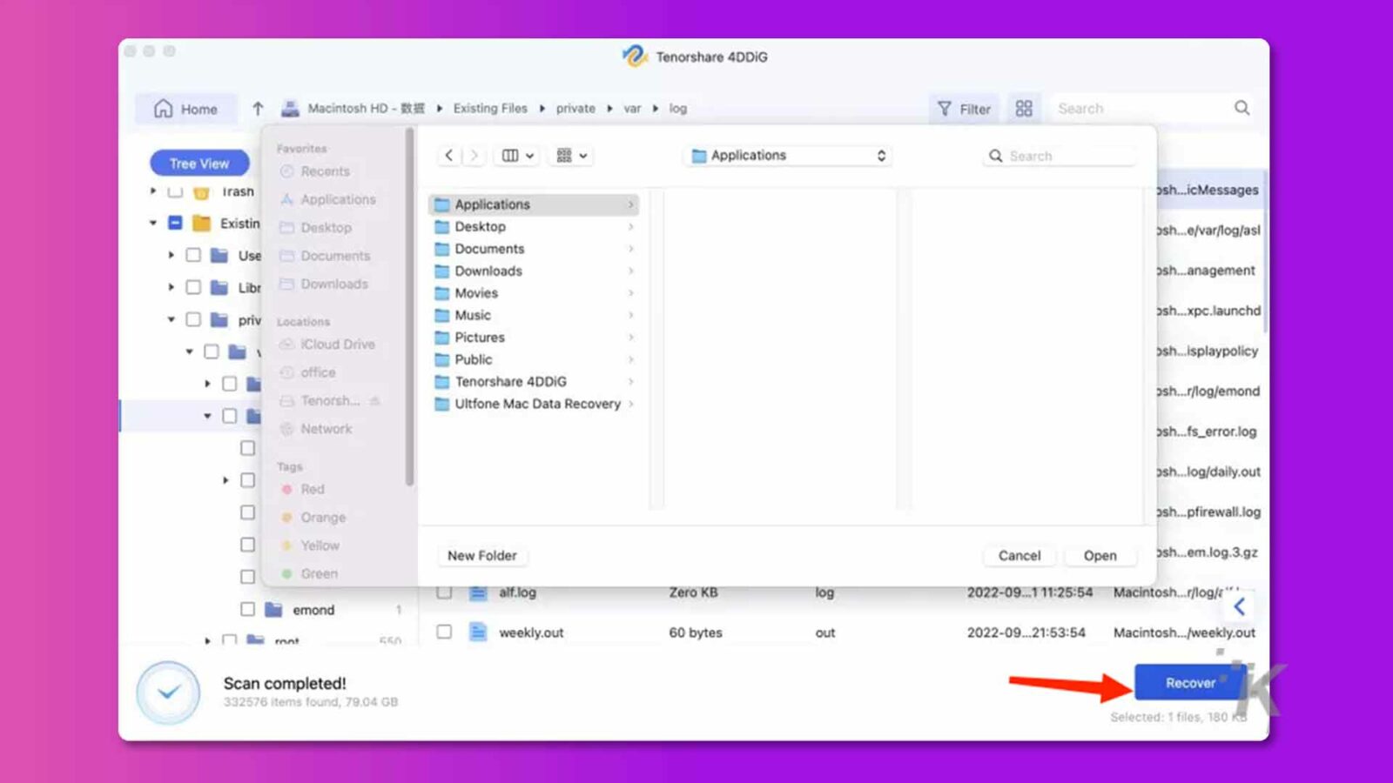Screen dimensions: 1393x783
Task: Select the Music folder in list
Action: pyautogui.click(x=533, y=315)
